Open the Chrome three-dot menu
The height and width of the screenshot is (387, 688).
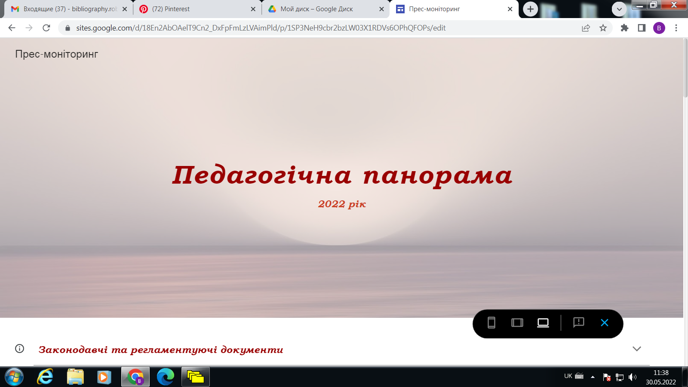(x=676, y=28)
